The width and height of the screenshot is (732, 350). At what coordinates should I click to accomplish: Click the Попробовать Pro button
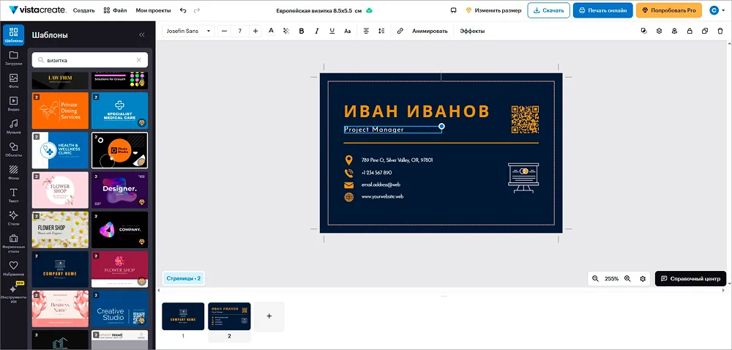click(668, 10)
